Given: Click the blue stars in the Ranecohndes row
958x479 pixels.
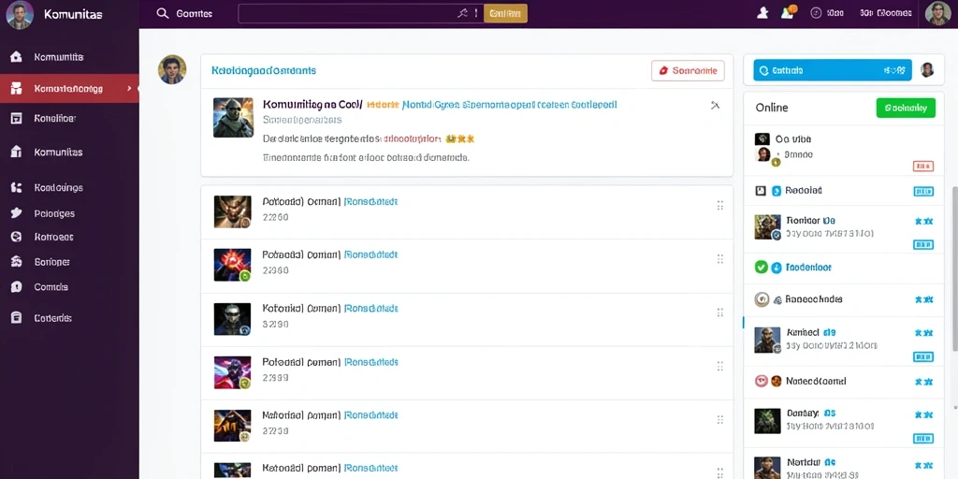Looking at the screenshot, I should pos(923,299).
